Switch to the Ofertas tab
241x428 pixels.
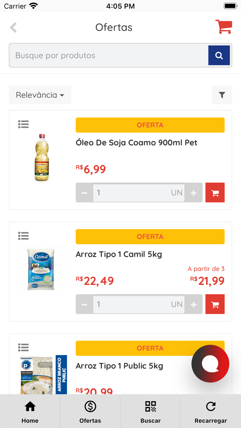click(90, 411)
